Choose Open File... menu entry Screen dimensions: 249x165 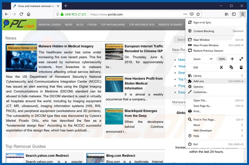216,100
